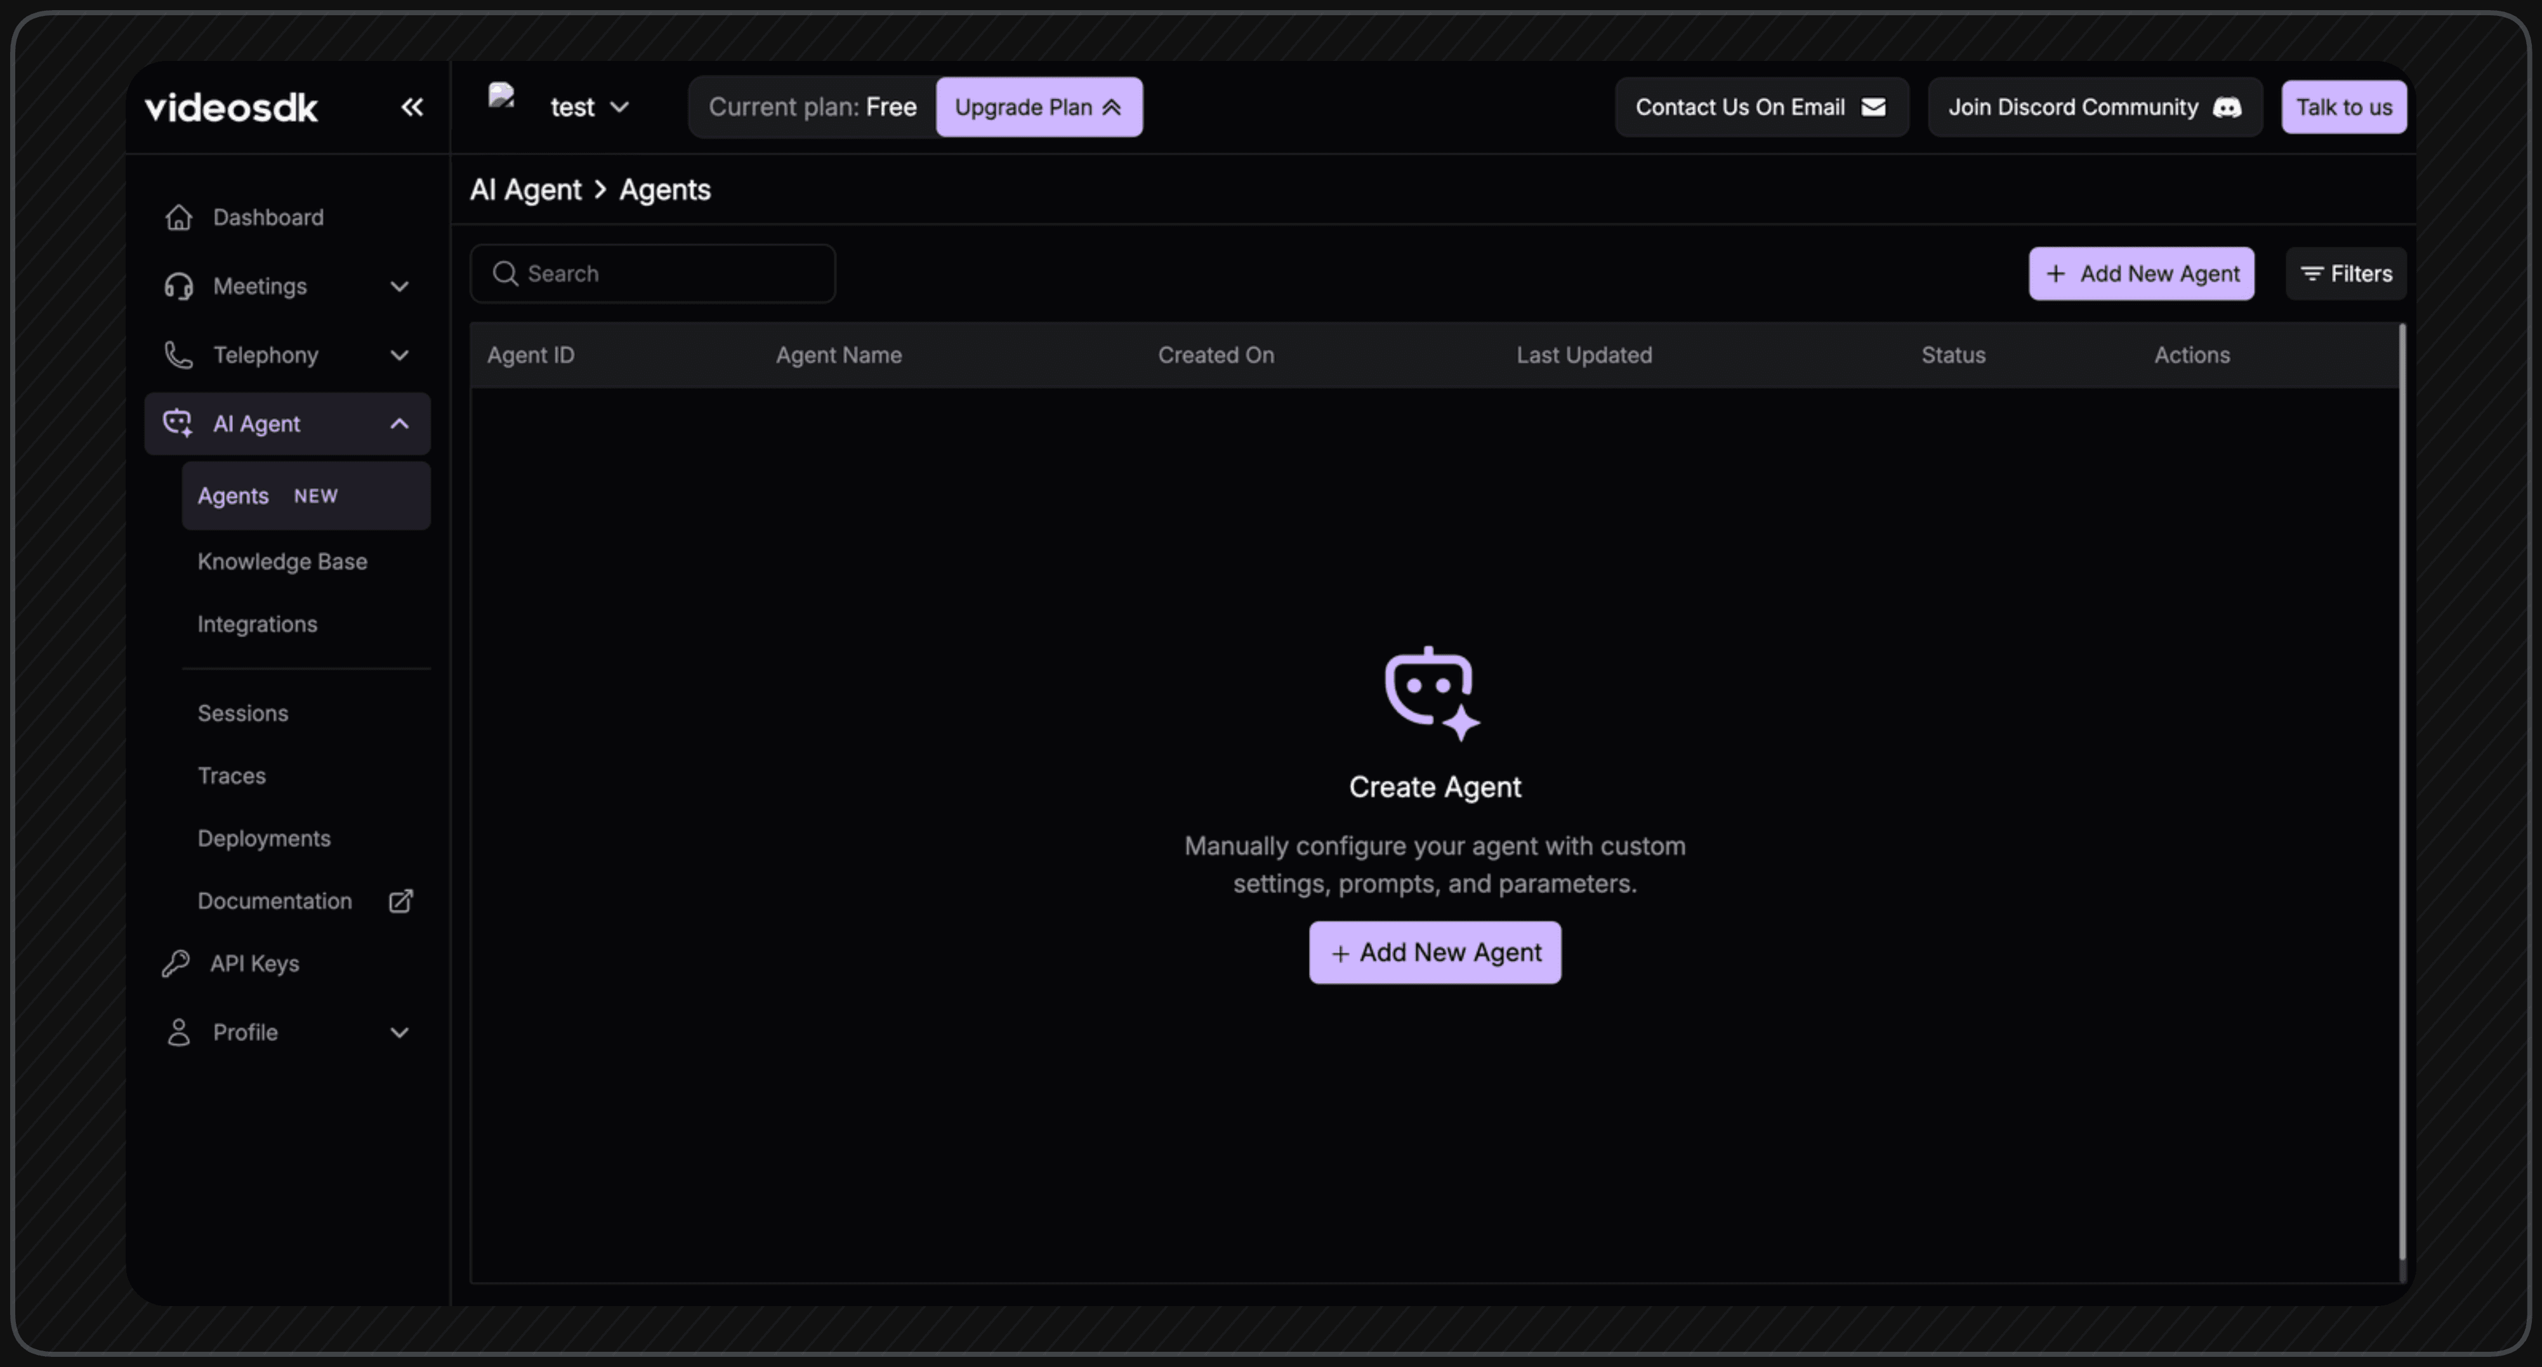2542x1367 pixels.
Task: Open Documentation via the external link icon
Action: (x=400, y=901)
